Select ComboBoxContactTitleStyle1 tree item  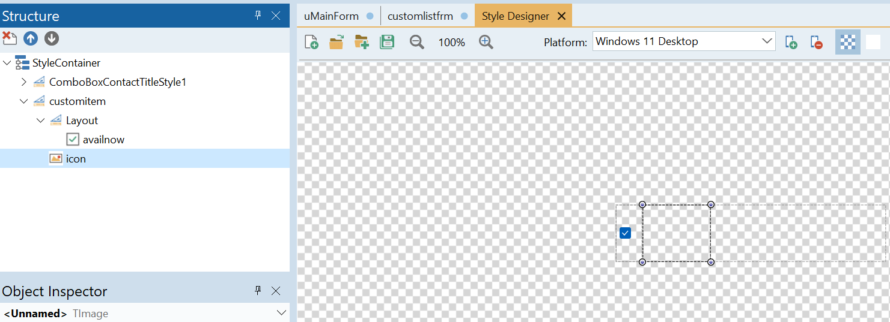(118, 82)
